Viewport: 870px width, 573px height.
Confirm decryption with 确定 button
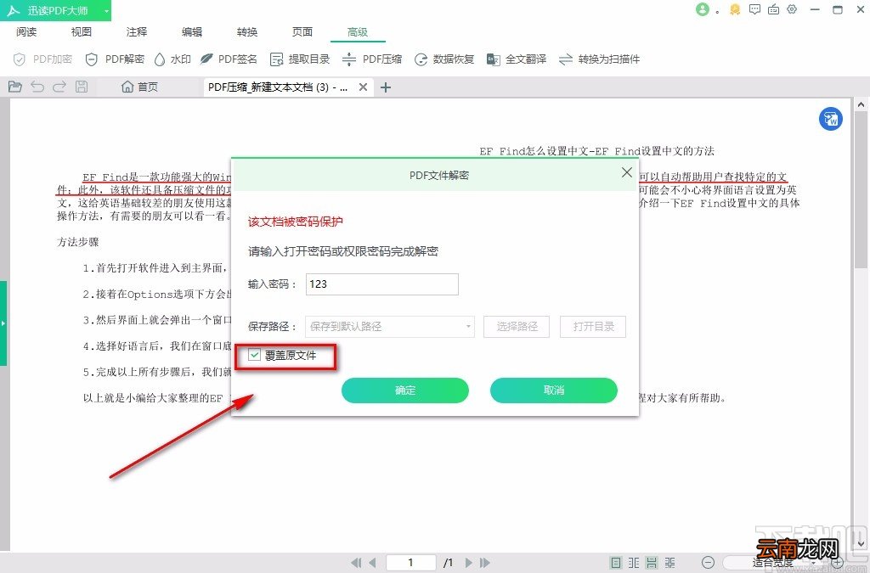tap(405, 390)
